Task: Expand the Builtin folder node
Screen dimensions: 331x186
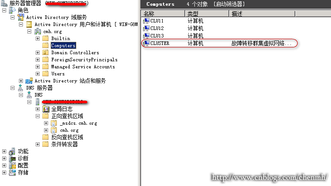Action: [x=37, y=38]
